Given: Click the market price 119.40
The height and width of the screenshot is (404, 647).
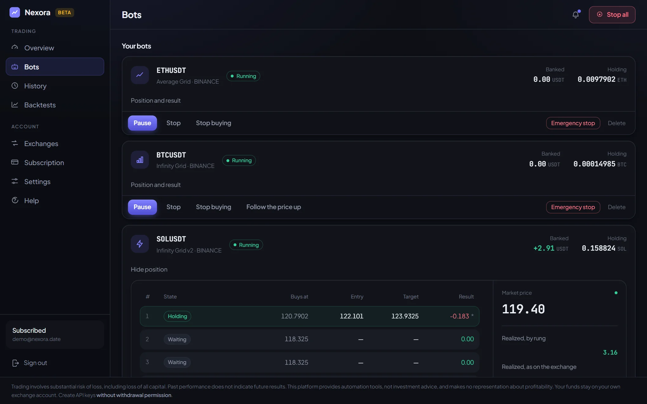Looking at the screenshot, I should coord(523,309).
